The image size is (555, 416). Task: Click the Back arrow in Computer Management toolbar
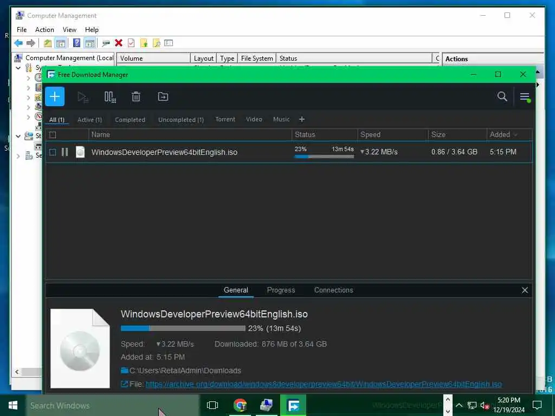click(x=18, y=43)
